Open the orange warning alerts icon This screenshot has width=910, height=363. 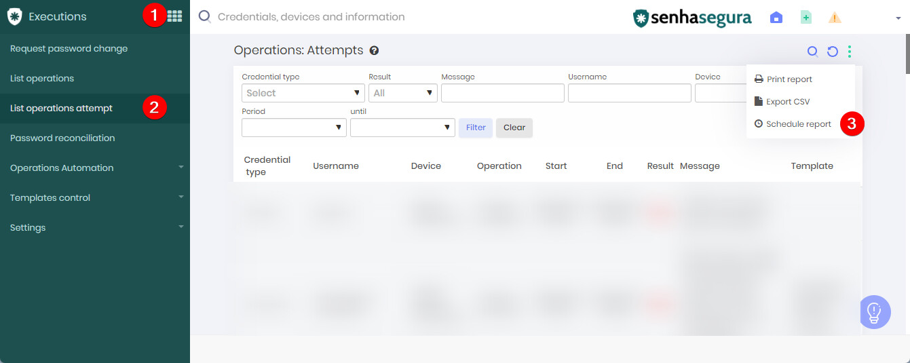(835, 18)
